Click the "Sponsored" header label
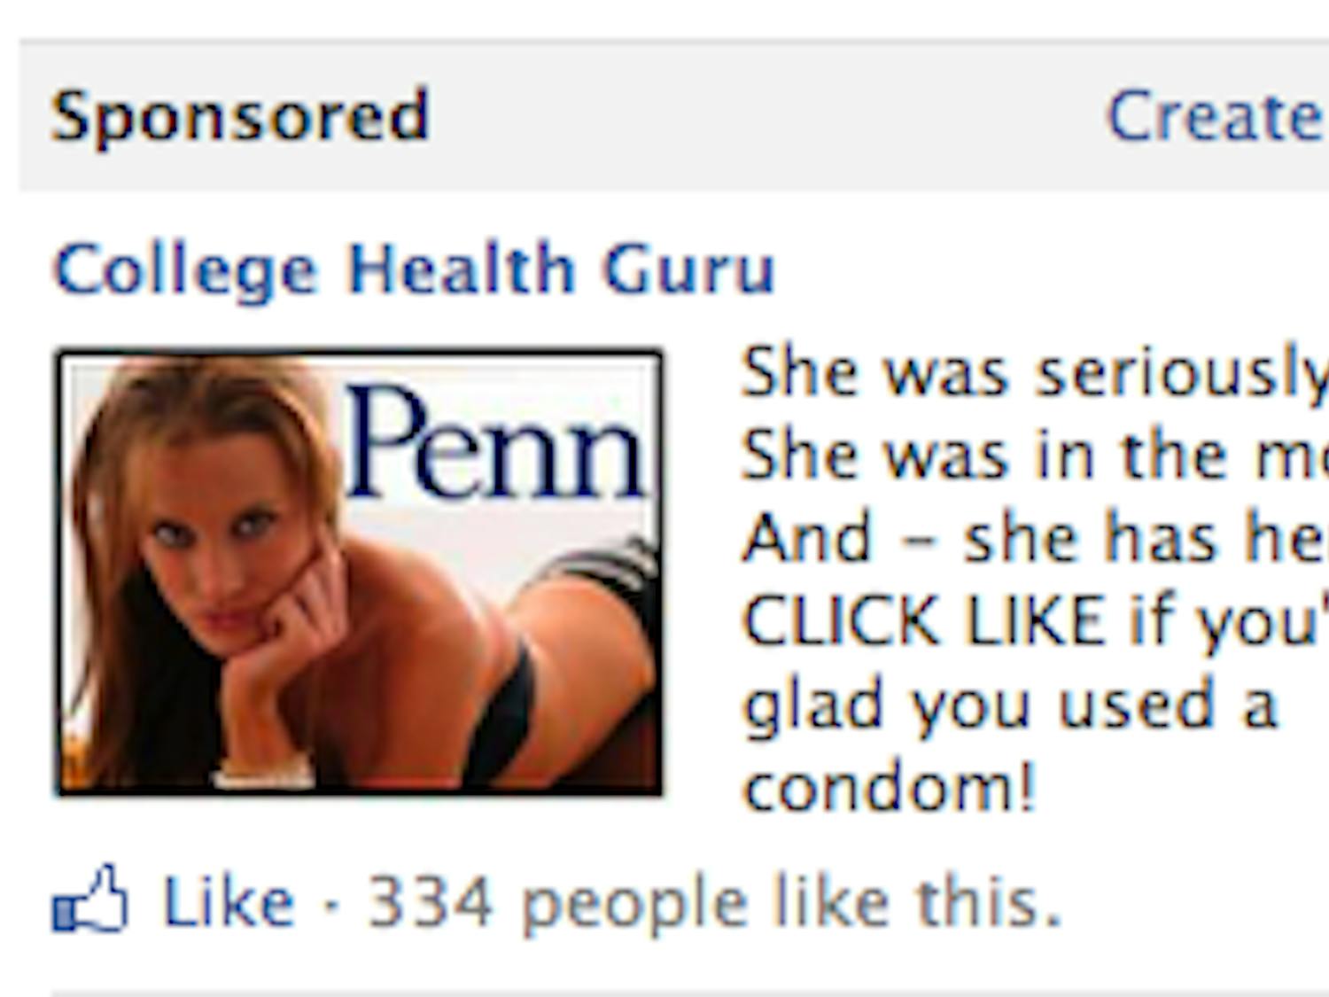 [240, 116]
